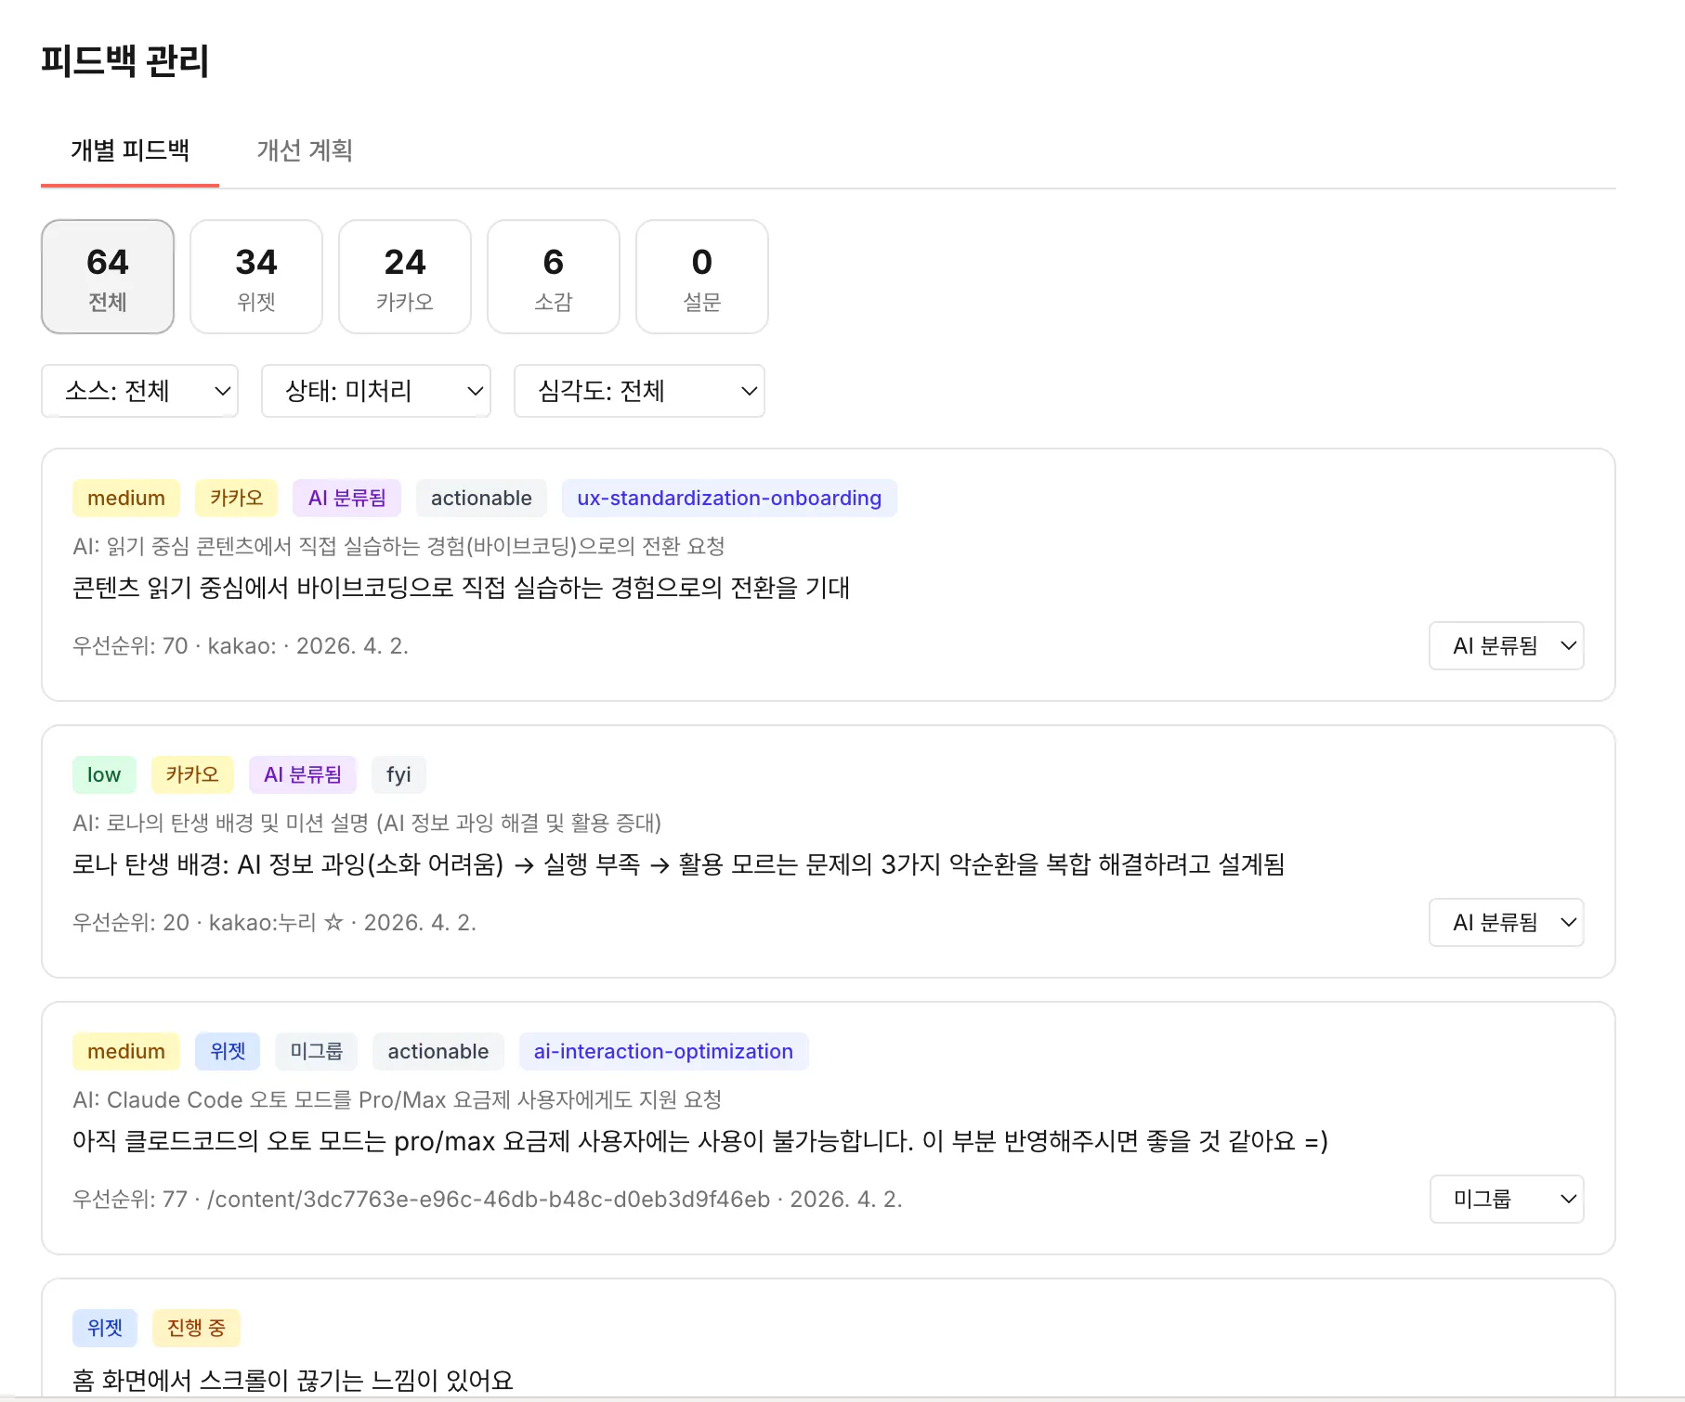Filter by the 24 카카오 card
This screenshot has width=1685, height=1402.
(405, 277)
